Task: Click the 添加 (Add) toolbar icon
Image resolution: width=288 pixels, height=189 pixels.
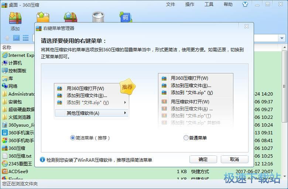Action: click(x=15, y=18)
